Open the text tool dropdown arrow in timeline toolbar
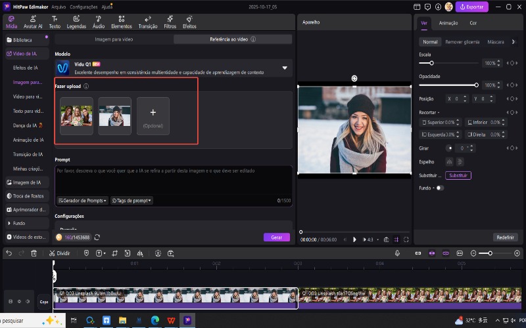 tap(105, 254)
